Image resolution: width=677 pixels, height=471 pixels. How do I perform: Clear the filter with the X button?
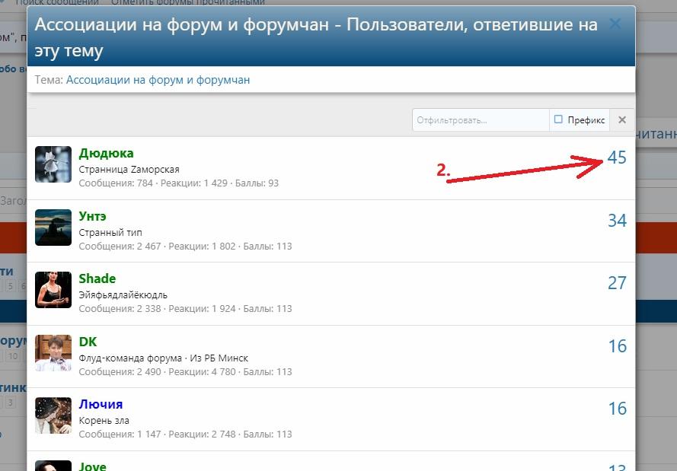[x=621, y=120]
